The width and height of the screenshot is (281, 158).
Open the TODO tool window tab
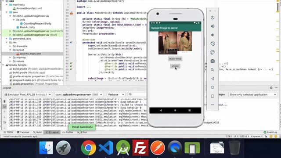tap(8, 132)
